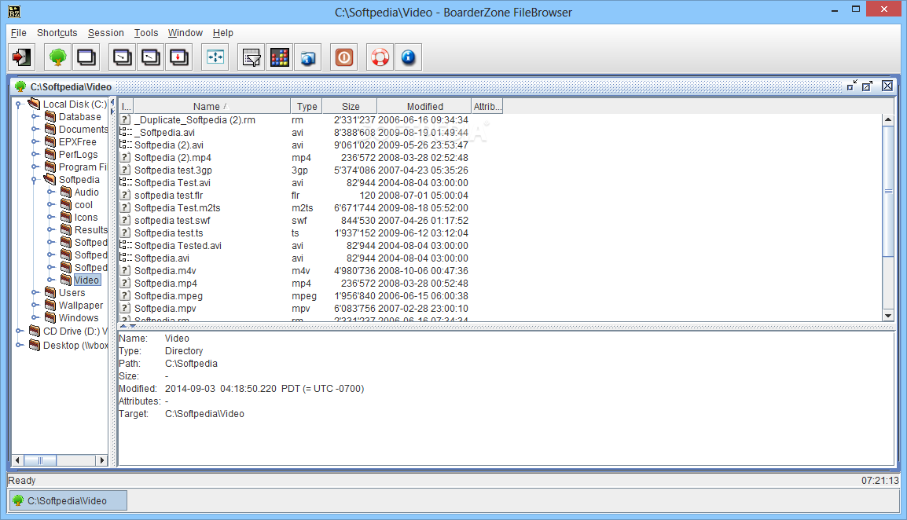The height and width of the screenshot is (520, 907).
Task: Click window icon with up-left arrow
Action: click(150, 57)
